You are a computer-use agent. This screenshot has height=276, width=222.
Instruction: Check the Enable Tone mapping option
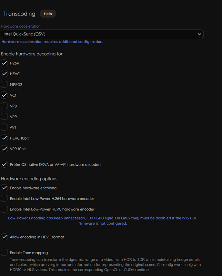4,253
